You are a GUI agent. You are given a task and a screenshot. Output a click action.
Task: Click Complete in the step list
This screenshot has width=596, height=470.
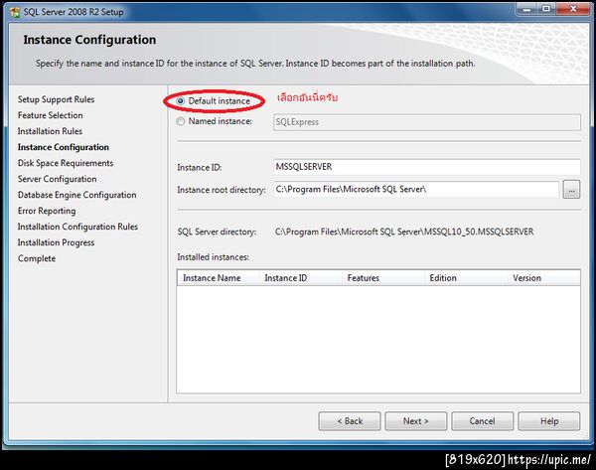click(37, 258)
